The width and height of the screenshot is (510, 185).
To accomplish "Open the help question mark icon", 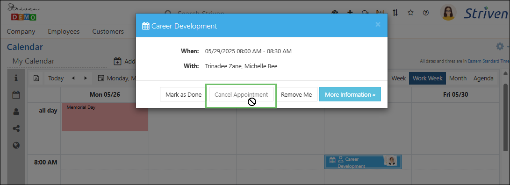I will (426, 12).
